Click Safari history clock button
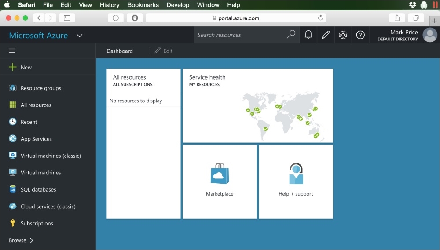 point(116,18)
